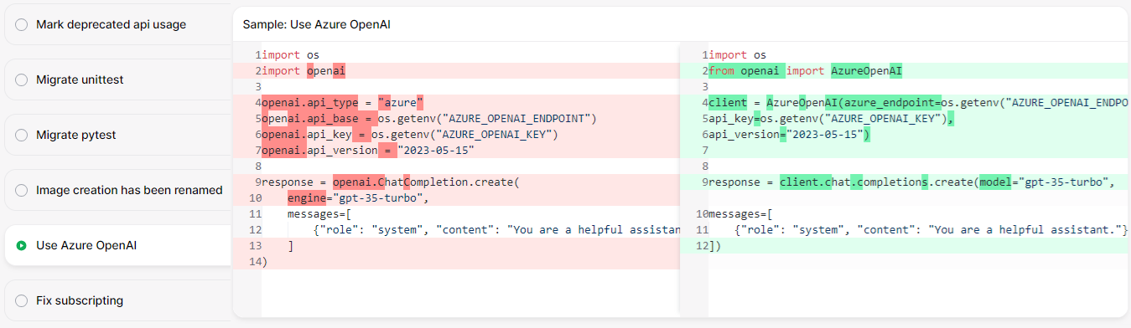Click the added api_version="2023-05-15") line
Image resolution: width=1131 pixels, height=328 pixels.
[x=904, y=135]
